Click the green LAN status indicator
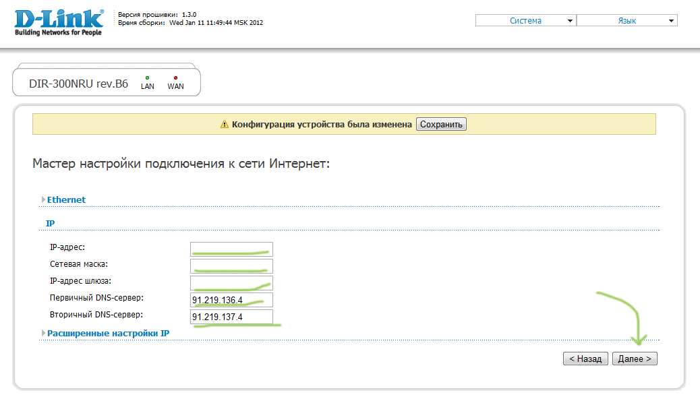Viewport: 700px width, 403px height. (x=147, y=78)
